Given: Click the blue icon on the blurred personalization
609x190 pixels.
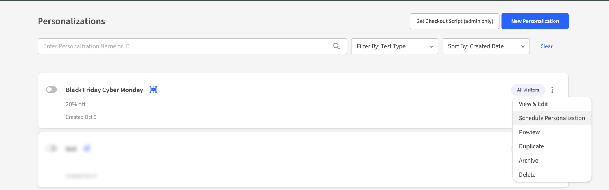Looking at the screenshot, I should click(87, 149).
